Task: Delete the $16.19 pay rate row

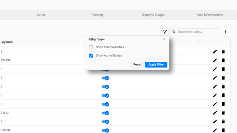Action: click(x=223, y=113)
